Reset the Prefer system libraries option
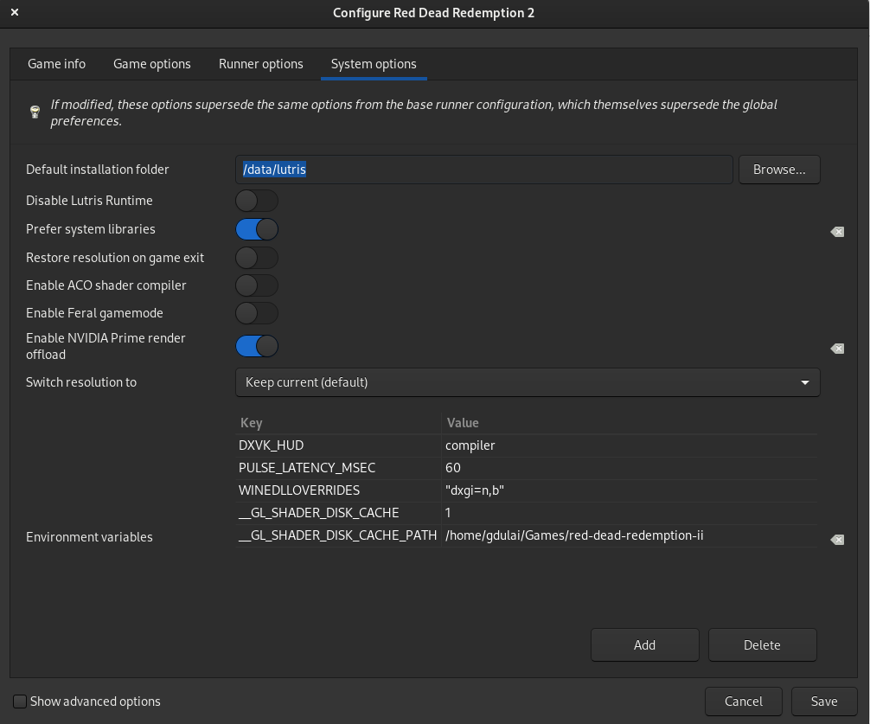870x724 pixels. tap(837, 232)
